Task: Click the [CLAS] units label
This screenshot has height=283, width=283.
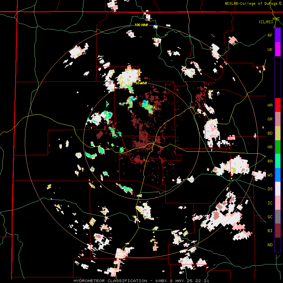Action: pyautogui.click(x=266, y=22)
